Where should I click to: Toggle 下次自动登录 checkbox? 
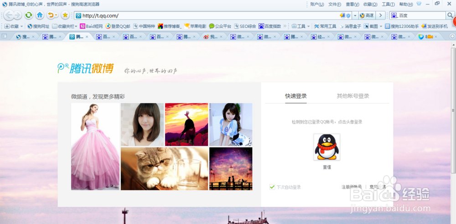point(272,187)
